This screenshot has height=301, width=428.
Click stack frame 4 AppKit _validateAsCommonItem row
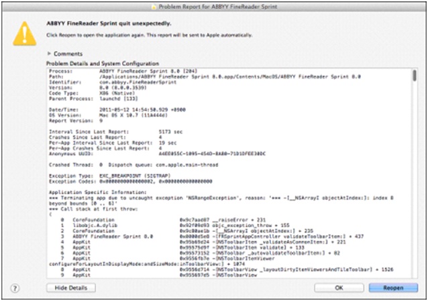(203, 242)
